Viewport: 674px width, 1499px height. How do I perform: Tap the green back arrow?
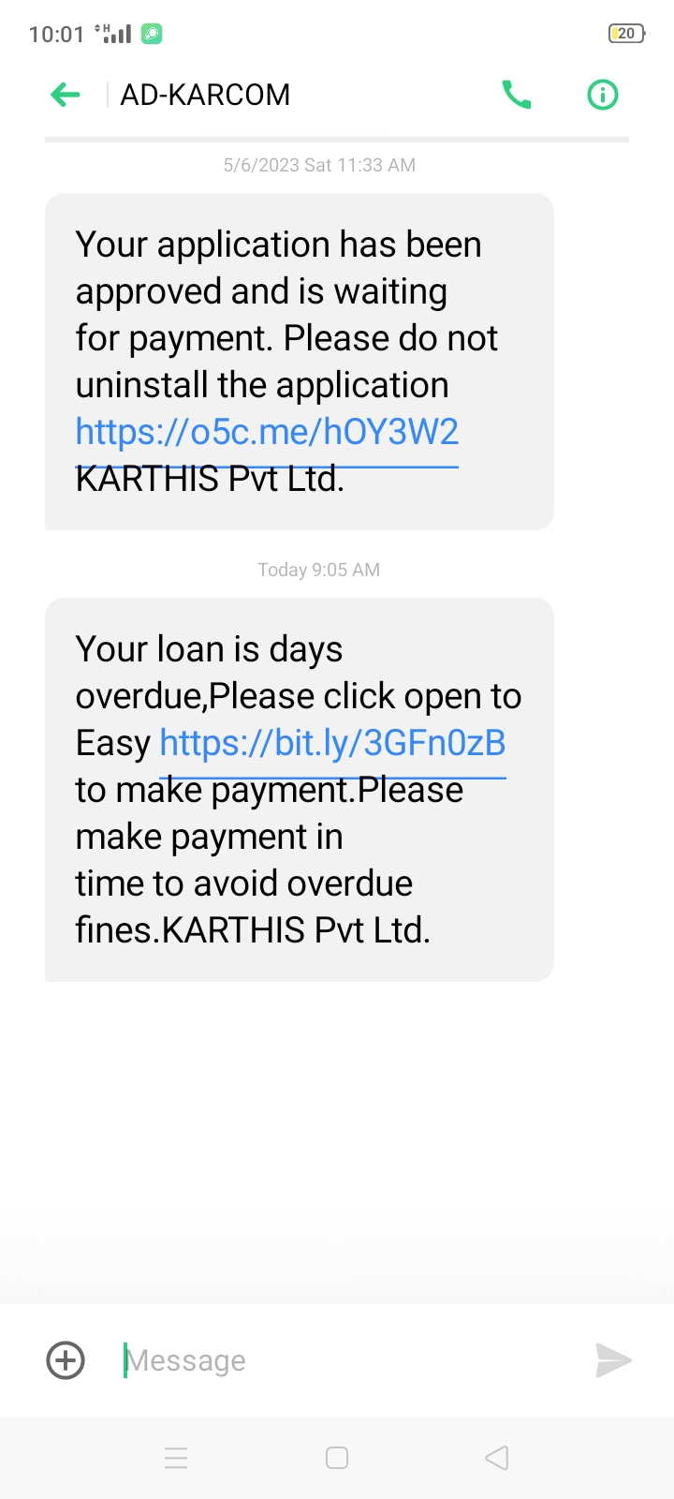click(x=66, y=95)
